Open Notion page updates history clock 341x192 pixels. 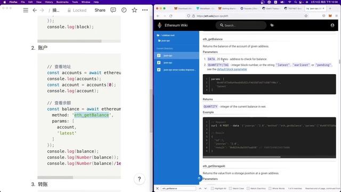click(124, 10)
